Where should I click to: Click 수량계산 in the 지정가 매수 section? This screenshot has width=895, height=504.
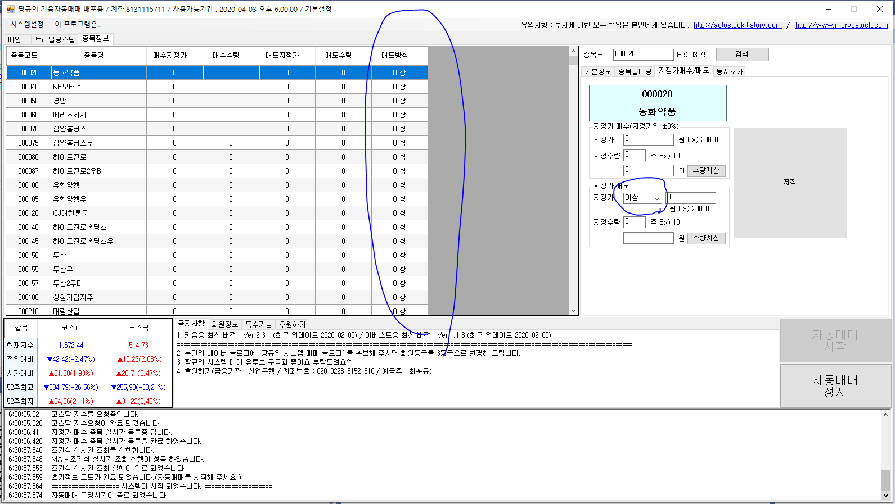tap(706, 171)
